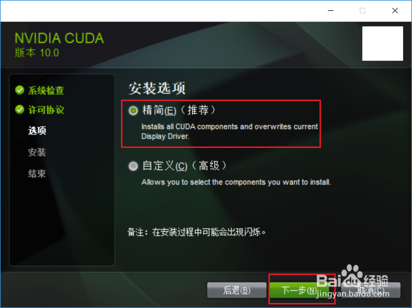The image size is (412, 308).
Task: Click the Custom description about selecting components
Action: click(236, 182)
